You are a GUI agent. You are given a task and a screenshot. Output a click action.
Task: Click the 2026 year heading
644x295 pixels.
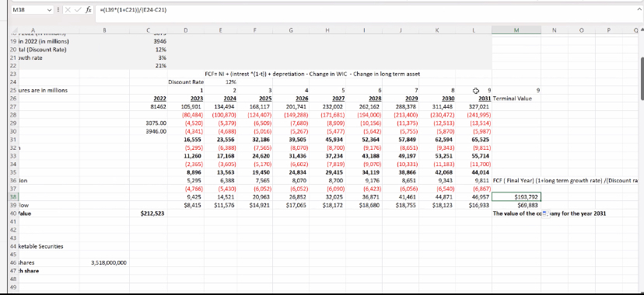coord(291,99)
